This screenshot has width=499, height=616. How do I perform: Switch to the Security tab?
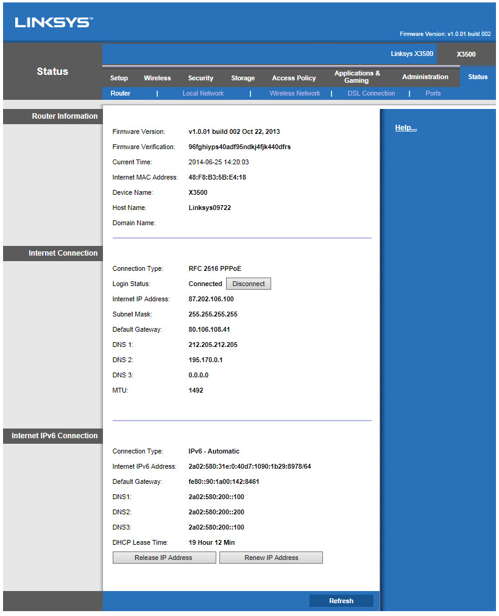coord(200,78)
